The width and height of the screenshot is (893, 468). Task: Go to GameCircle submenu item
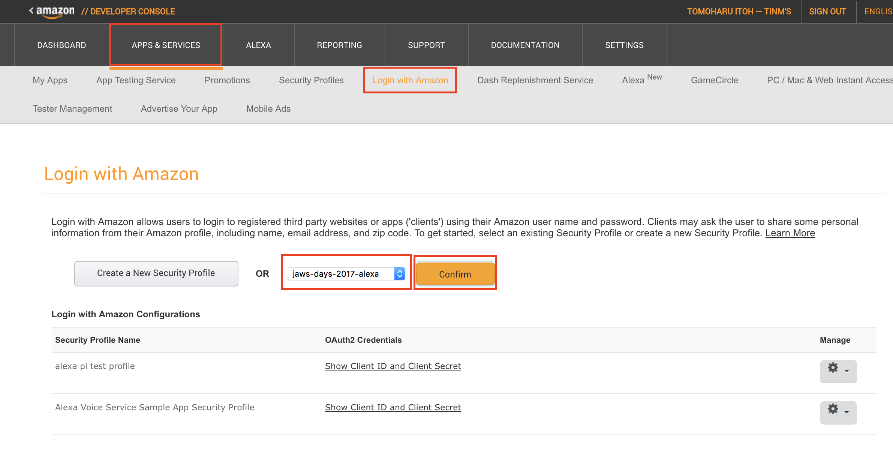click(714, 80)
